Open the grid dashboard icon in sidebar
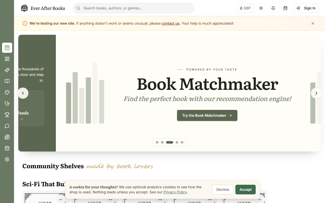Image resolution: width=325 pixels, height=203 pixels. (7, 59)
